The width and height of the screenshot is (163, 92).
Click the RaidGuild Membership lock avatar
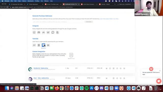click(30, 69)
